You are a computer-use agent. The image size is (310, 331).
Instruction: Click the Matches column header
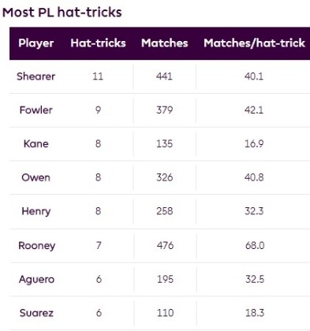point(165,43)
